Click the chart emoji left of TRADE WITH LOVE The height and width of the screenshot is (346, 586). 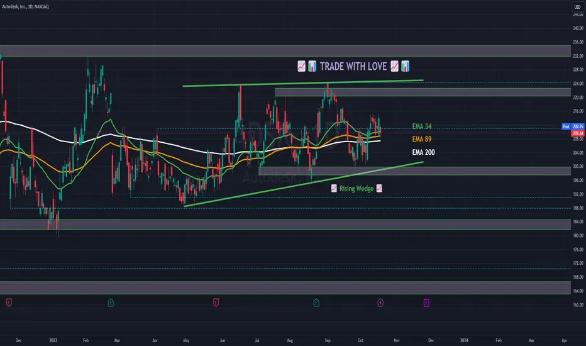pyautogui.click(x=302, y=67)
